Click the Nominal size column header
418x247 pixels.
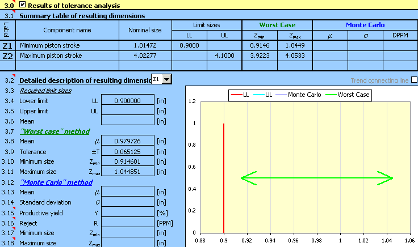(145, 30)
